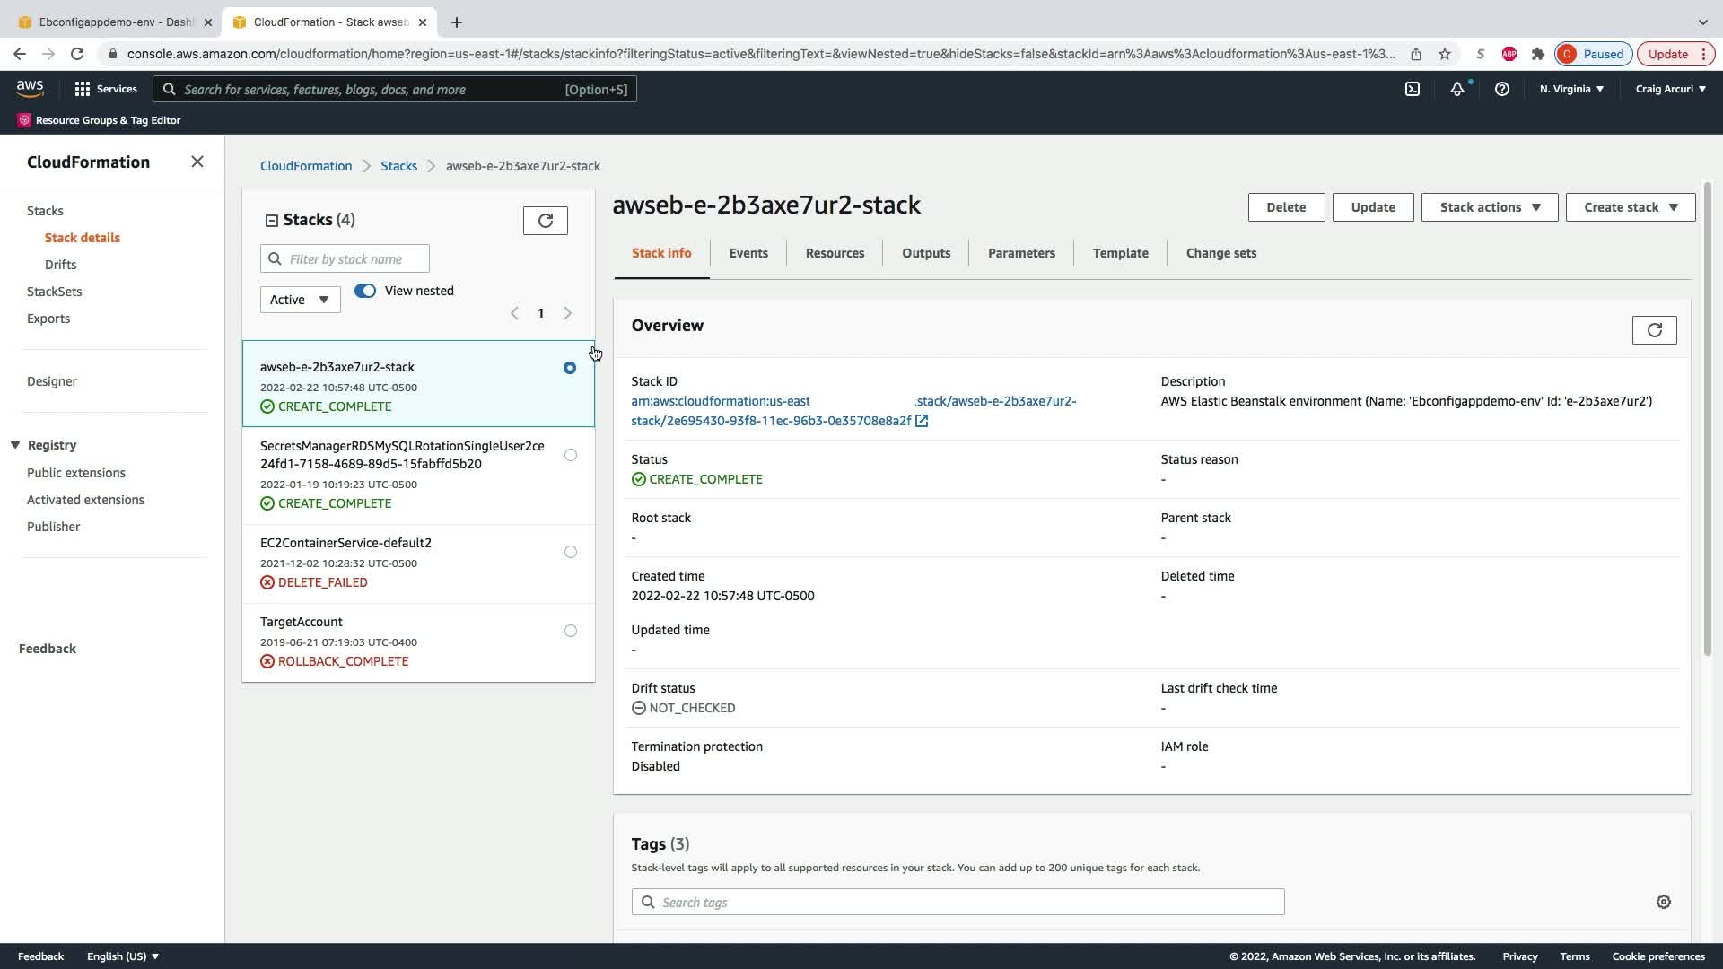Click the Delete stack button

pyautogui.click(x=1285, y=207)
